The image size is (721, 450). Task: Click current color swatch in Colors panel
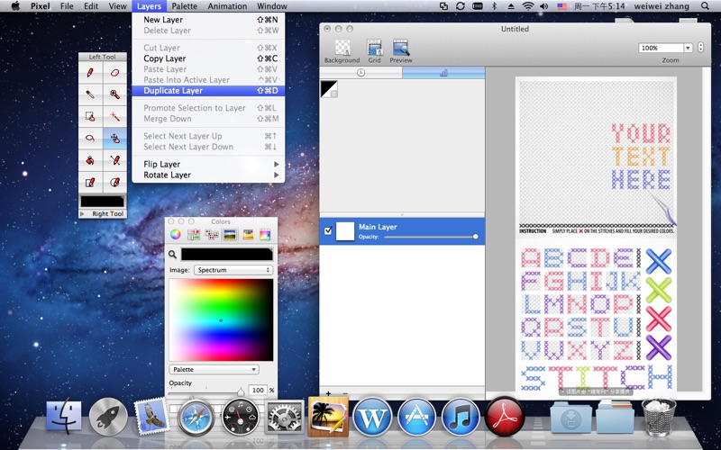(x=227, y=255)
